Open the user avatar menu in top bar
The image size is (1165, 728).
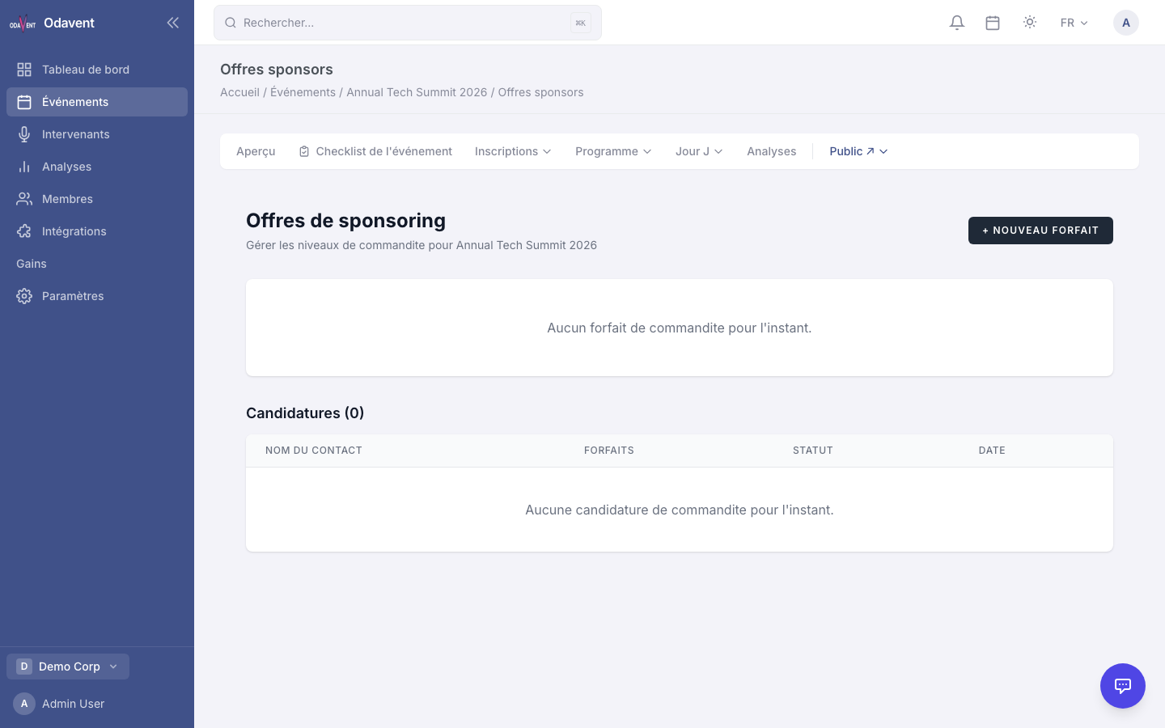click(x=1126, y=23)
